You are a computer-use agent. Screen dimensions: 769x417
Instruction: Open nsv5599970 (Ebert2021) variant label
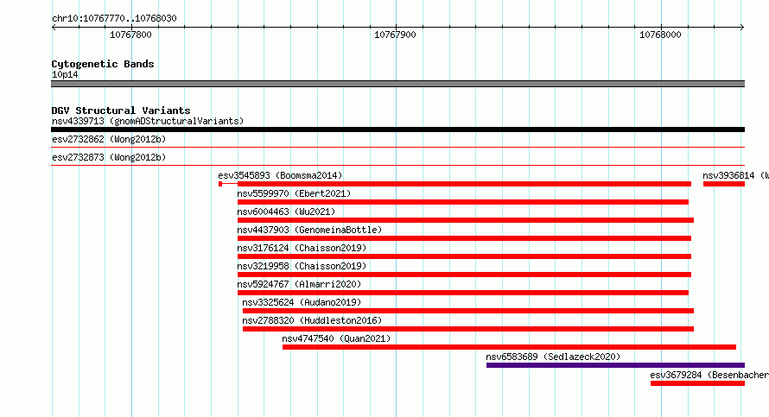click(x=294, y=193)
